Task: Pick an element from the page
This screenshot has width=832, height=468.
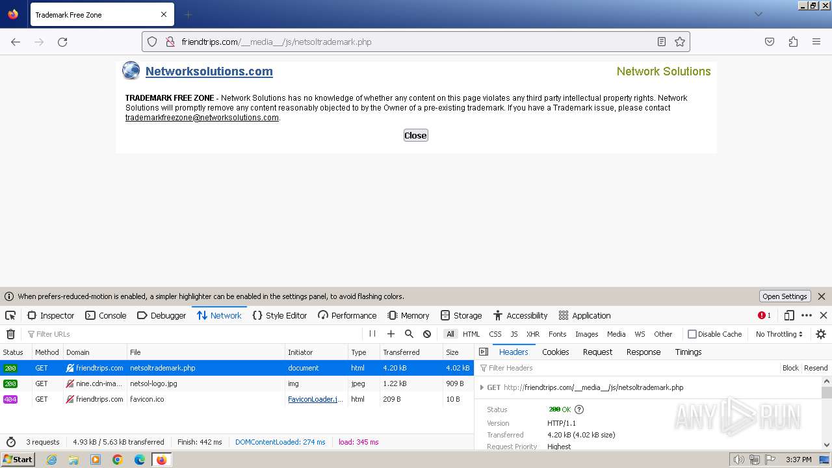Action: coord(10,315)
